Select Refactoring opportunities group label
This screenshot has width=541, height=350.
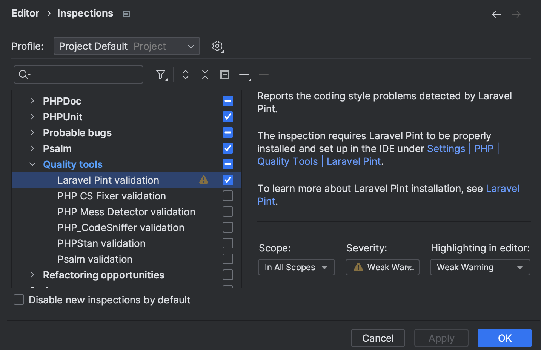(104, 275)
